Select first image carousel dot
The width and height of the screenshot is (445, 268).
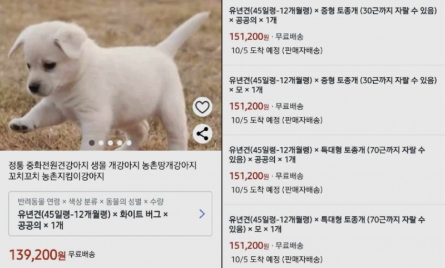click(92, 143)
